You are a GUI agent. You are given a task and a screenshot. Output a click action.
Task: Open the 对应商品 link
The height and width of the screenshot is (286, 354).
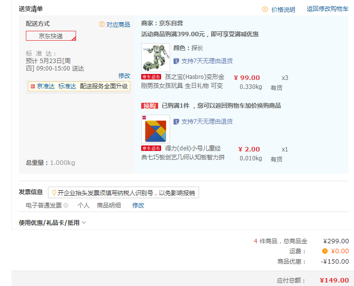tap(118, 25)
